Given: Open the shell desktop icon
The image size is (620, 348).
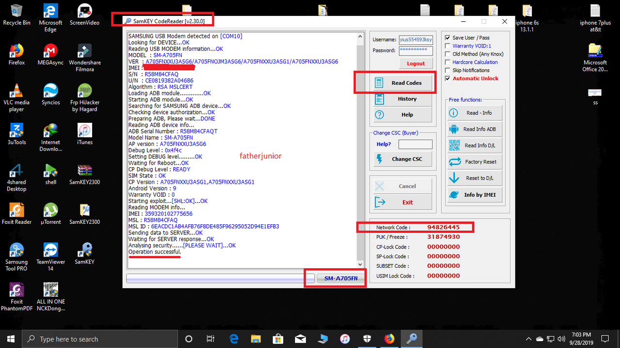Looking at the screenshot, I should click(x=50, y=174).
